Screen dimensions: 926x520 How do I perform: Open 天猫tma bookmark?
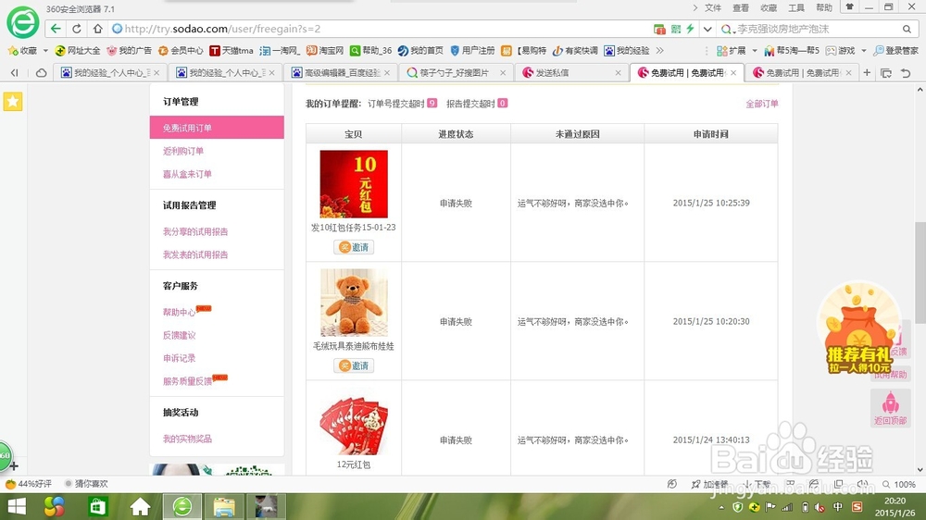pyautogui.click(x=231, y=51)
